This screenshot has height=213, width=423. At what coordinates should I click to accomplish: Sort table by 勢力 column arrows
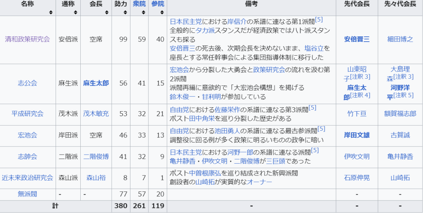[125, 13]
